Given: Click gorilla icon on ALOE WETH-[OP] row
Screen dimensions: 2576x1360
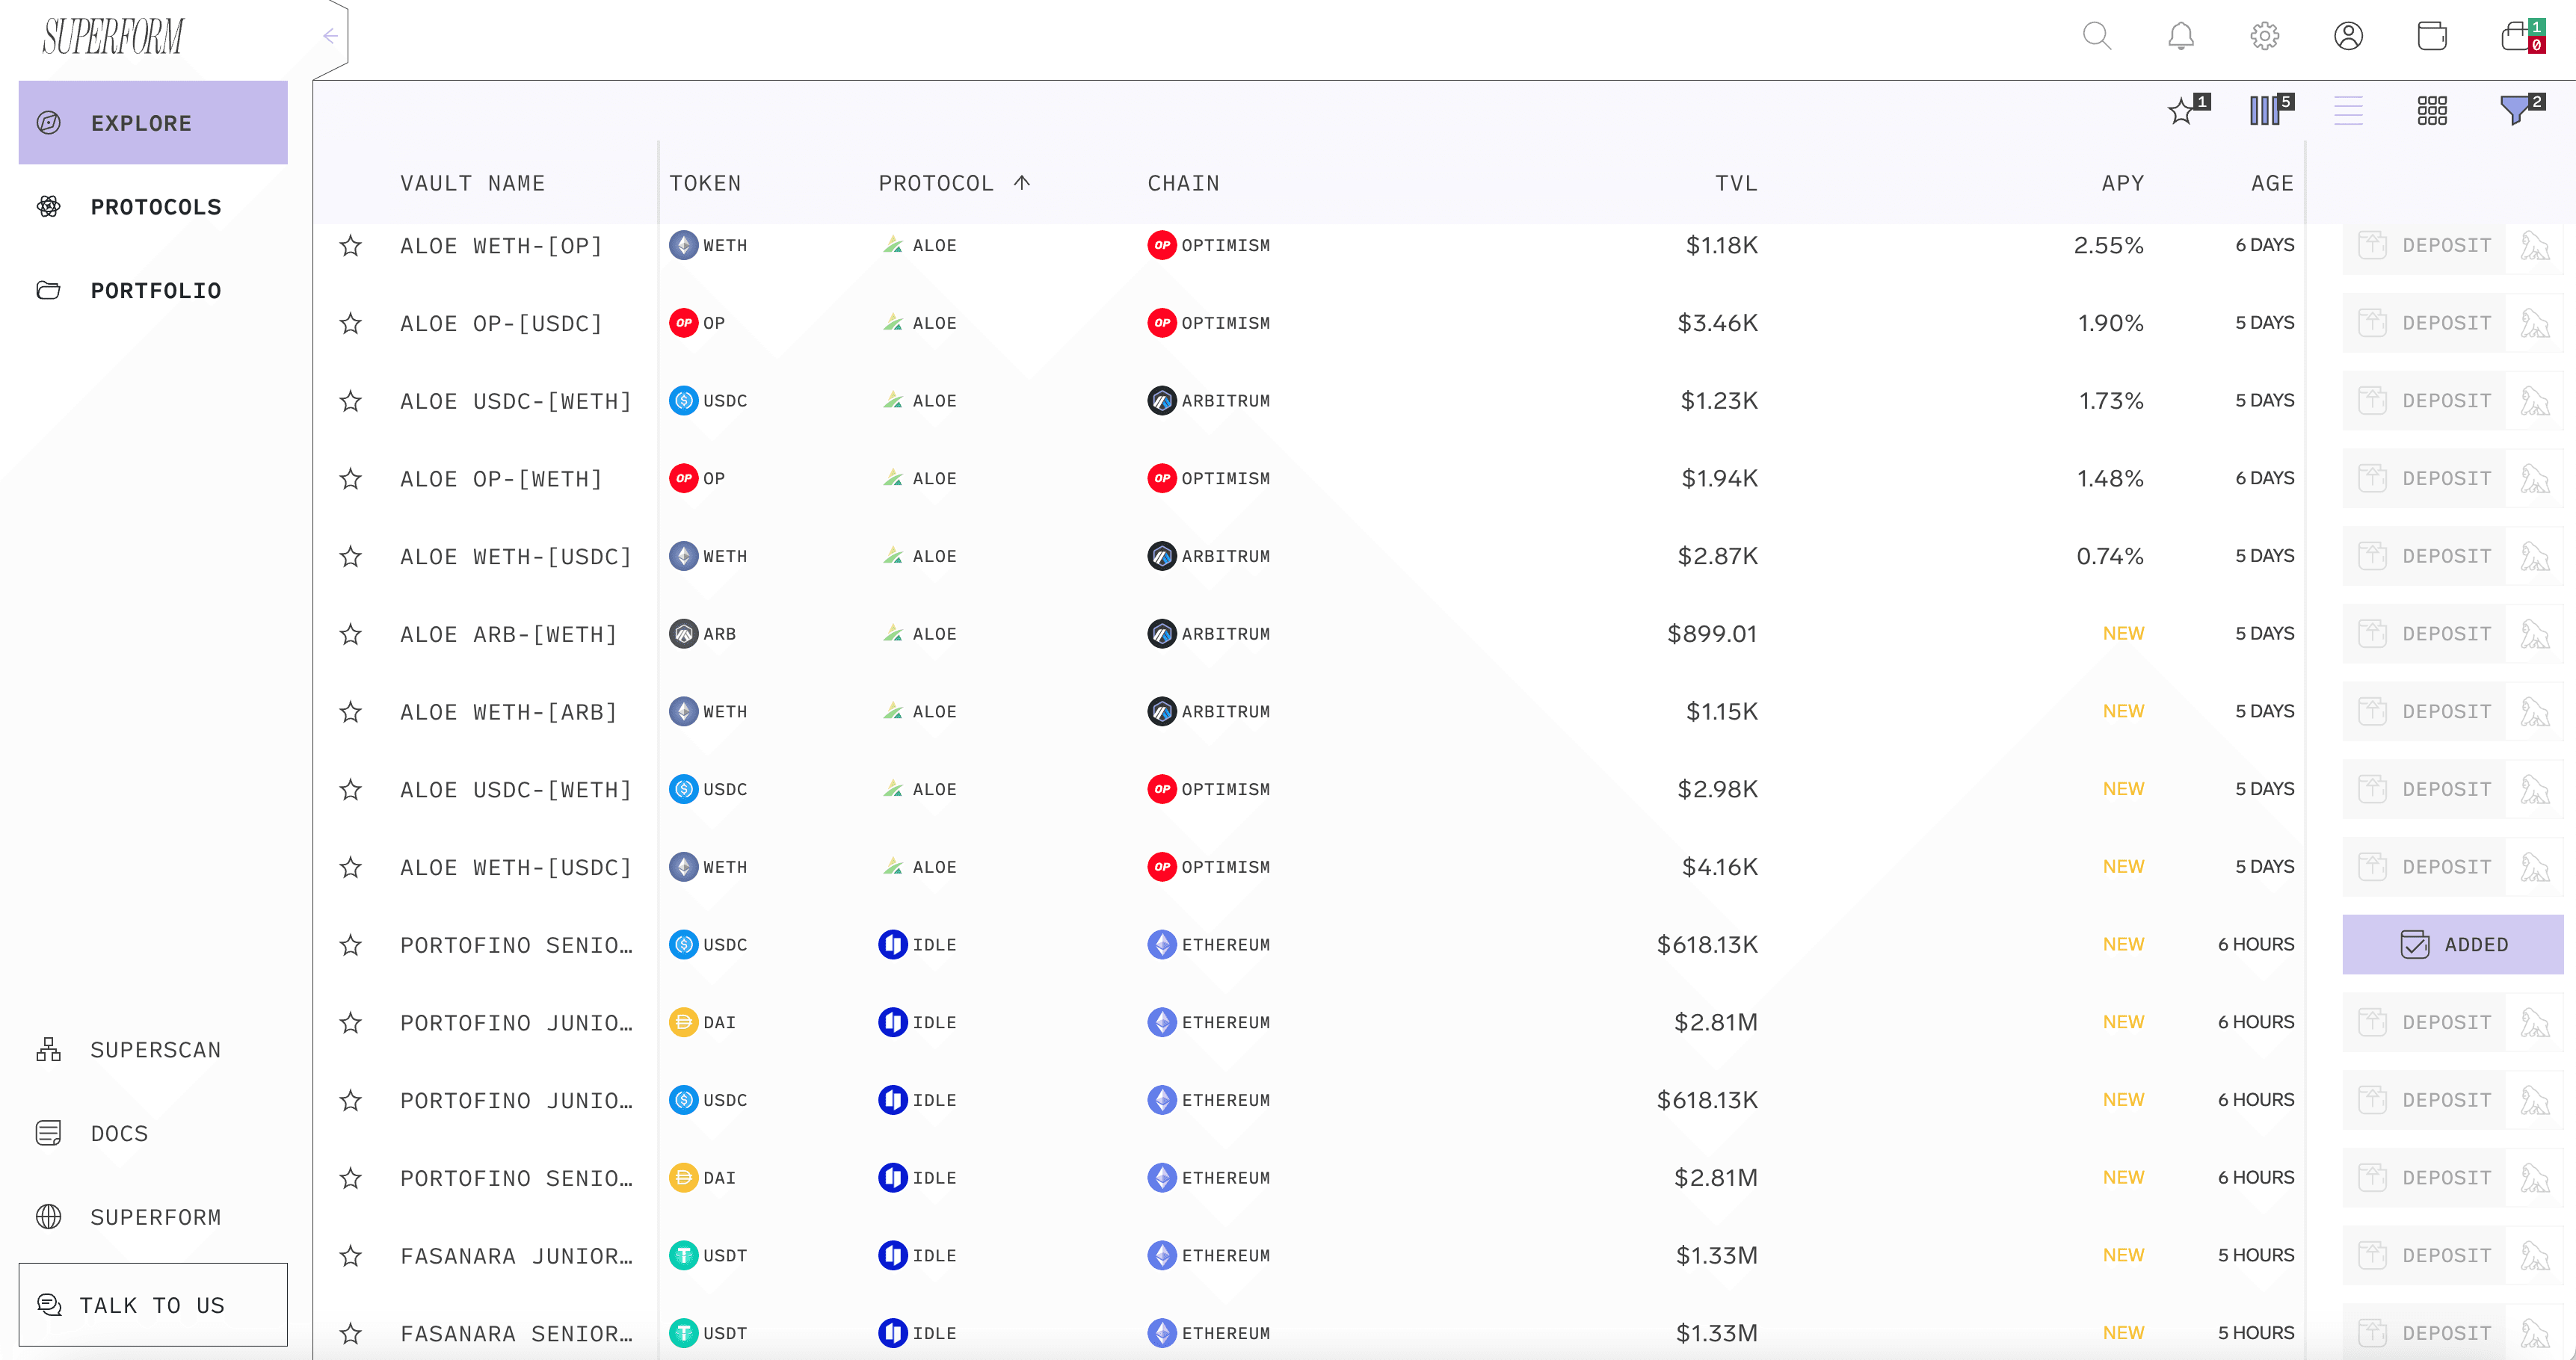Looking at the screenshot, I should pos(2535,246).
